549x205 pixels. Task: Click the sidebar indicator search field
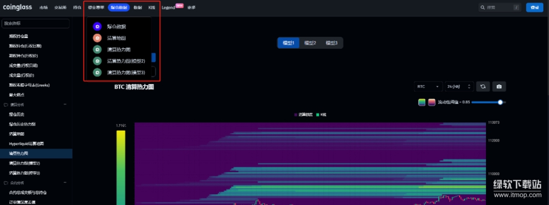[x=36, y=24]
